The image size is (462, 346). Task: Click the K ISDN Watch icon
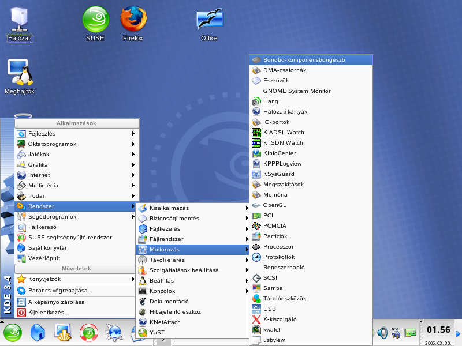pos(256,142)
